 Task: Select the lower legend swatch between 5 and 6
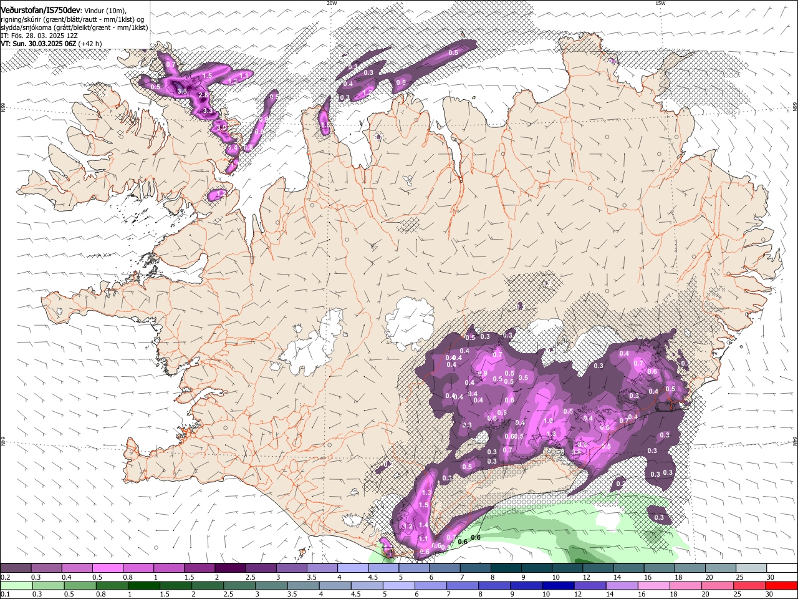[x=398, y=586]
